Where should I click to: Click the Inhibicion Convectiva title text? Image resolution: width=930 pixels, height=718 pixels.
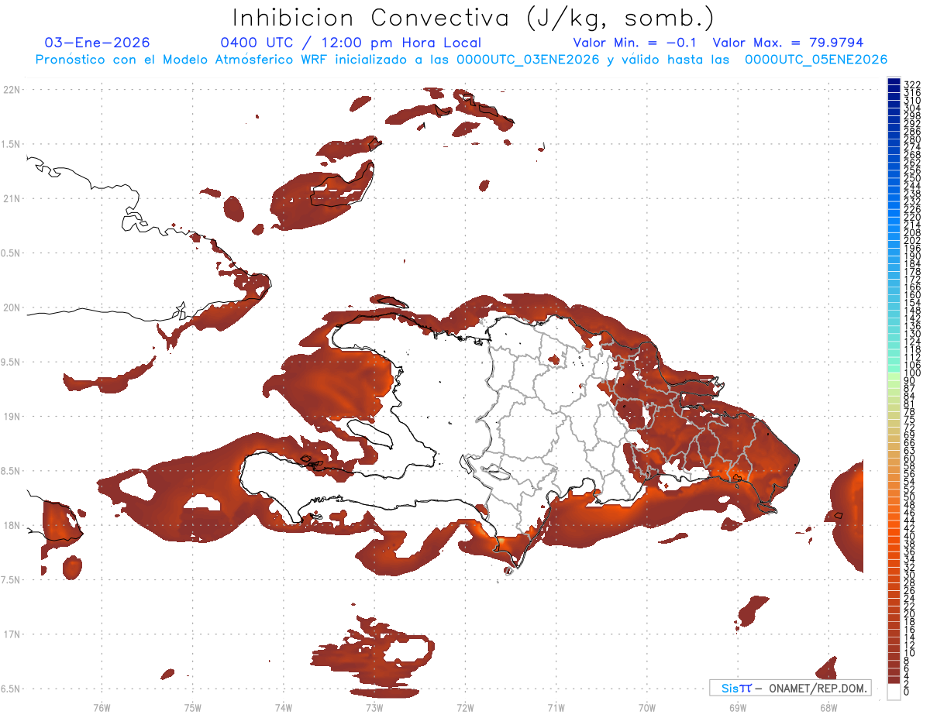point(474,18)
